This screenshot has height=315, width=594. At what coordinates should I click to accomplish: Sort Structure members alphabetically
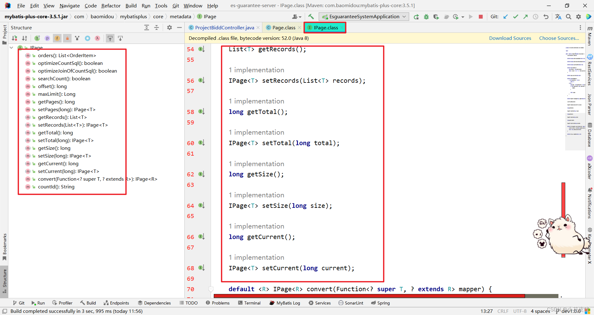click(x=25, y=38)
